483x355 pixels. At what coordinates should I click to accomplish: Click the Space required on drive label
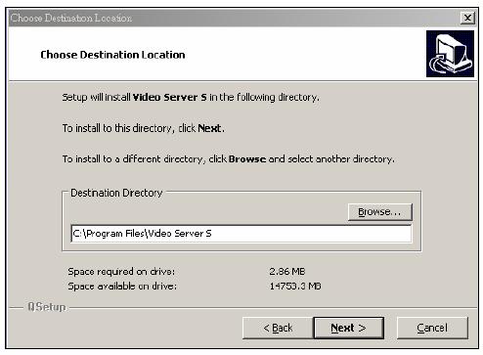[x=121, y=272]
